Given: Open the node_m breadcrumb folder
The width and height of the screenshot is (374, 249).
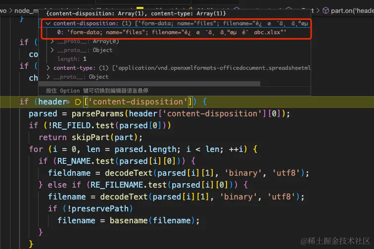Looking at the screenshot, I should click(x=26, y=11).
